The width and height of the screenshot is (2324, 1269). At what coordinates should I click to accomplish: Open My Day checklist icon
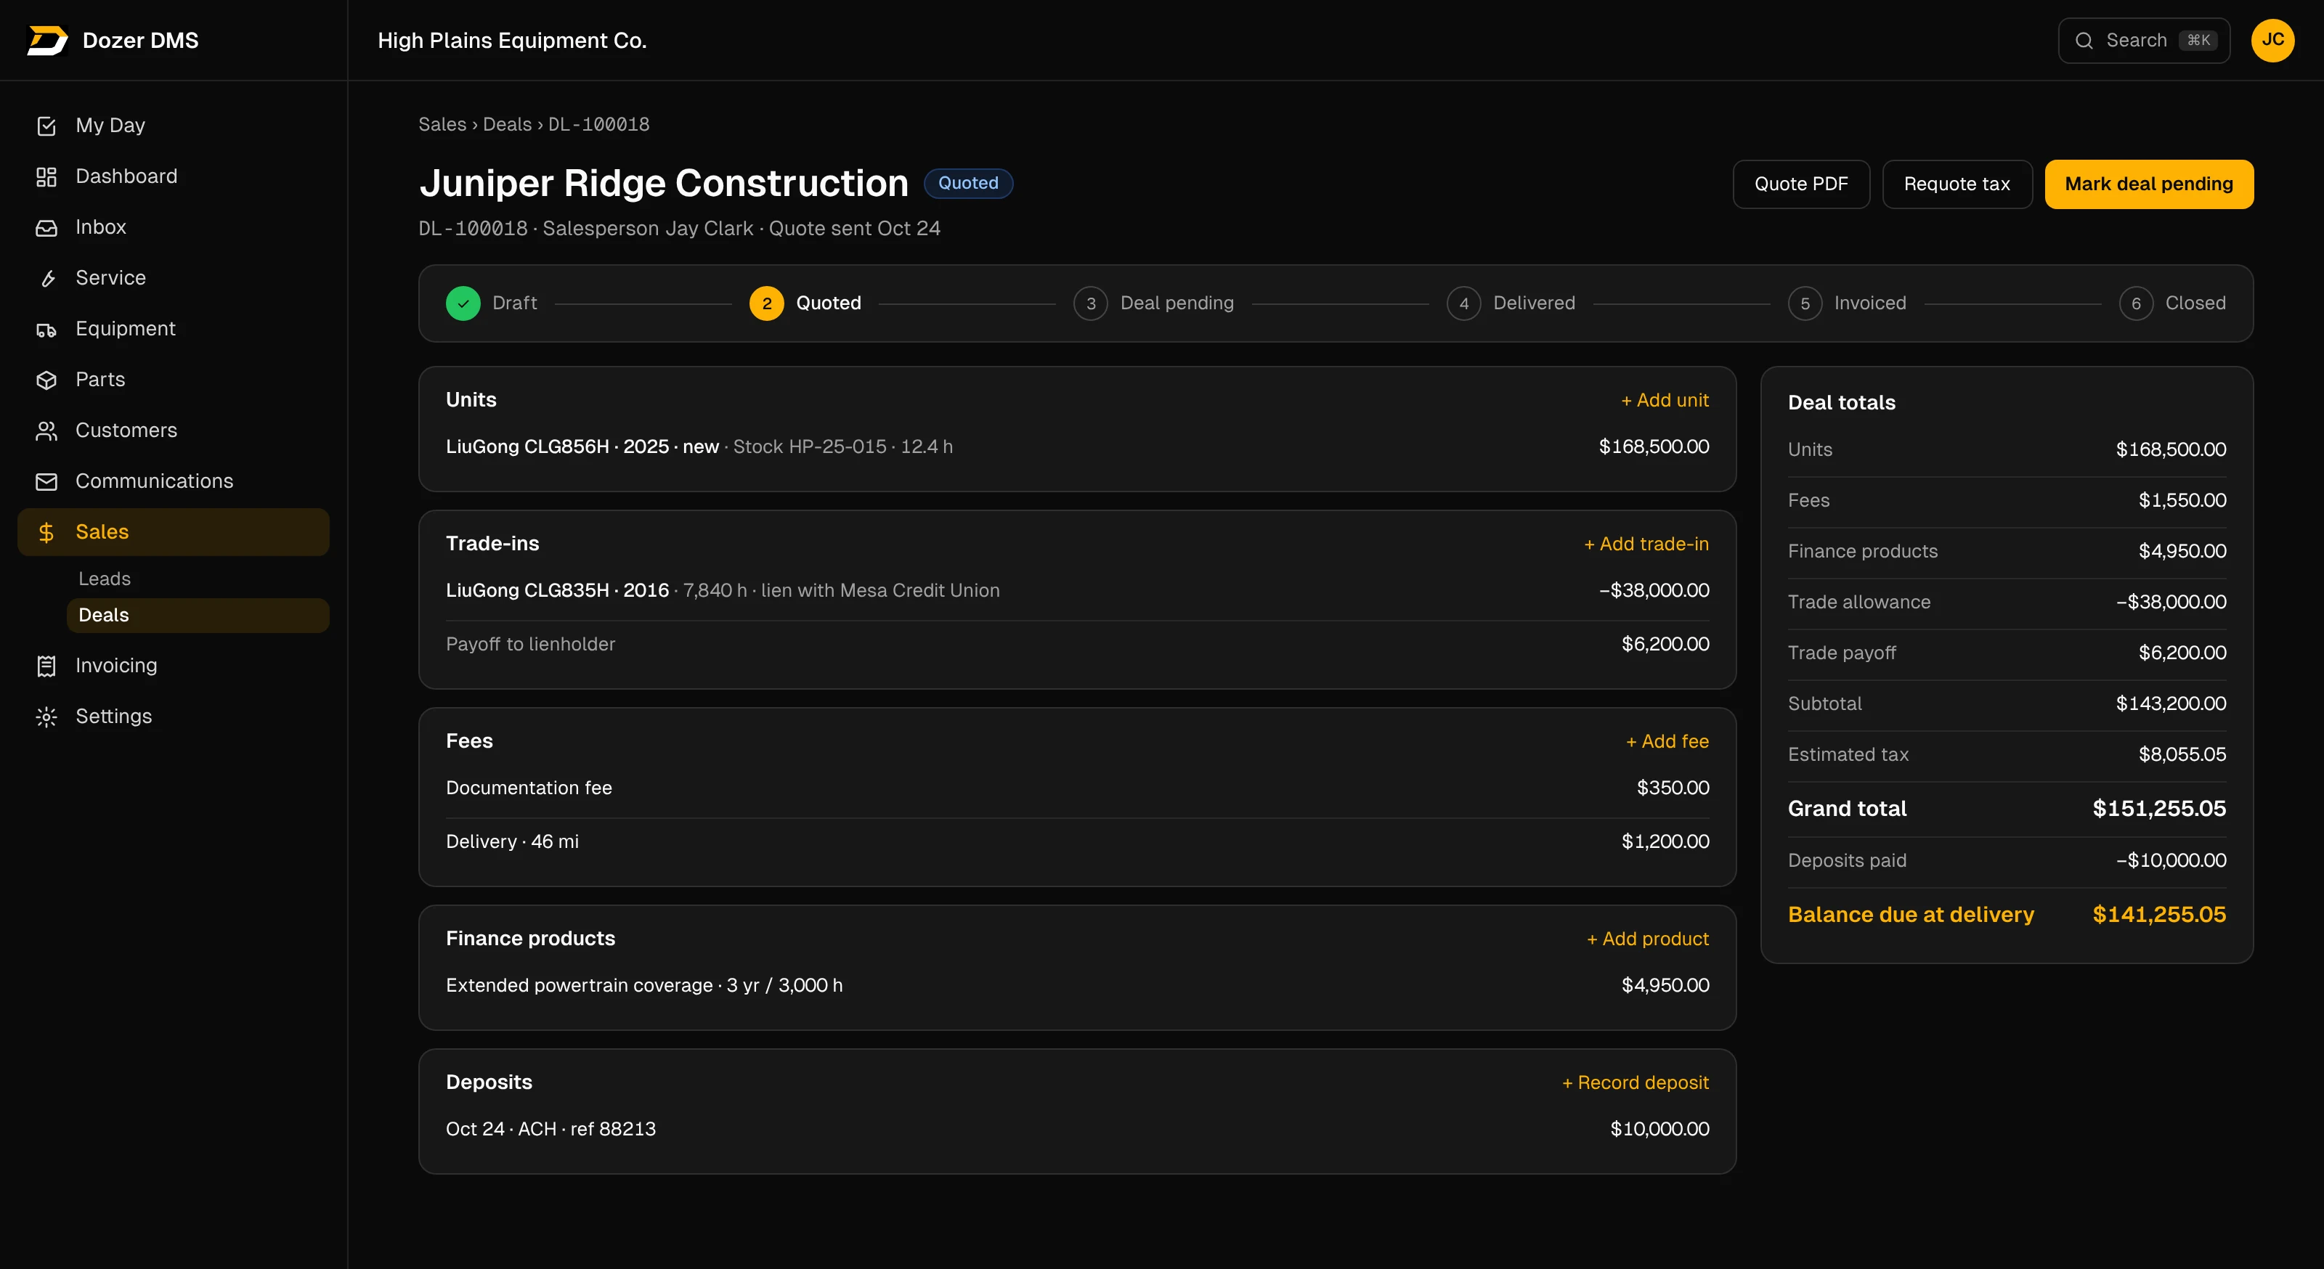[x=46, y=126]
